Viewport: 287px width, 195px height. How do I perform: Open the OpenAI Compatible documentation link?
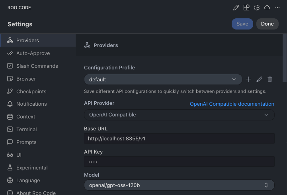[232, 104]
